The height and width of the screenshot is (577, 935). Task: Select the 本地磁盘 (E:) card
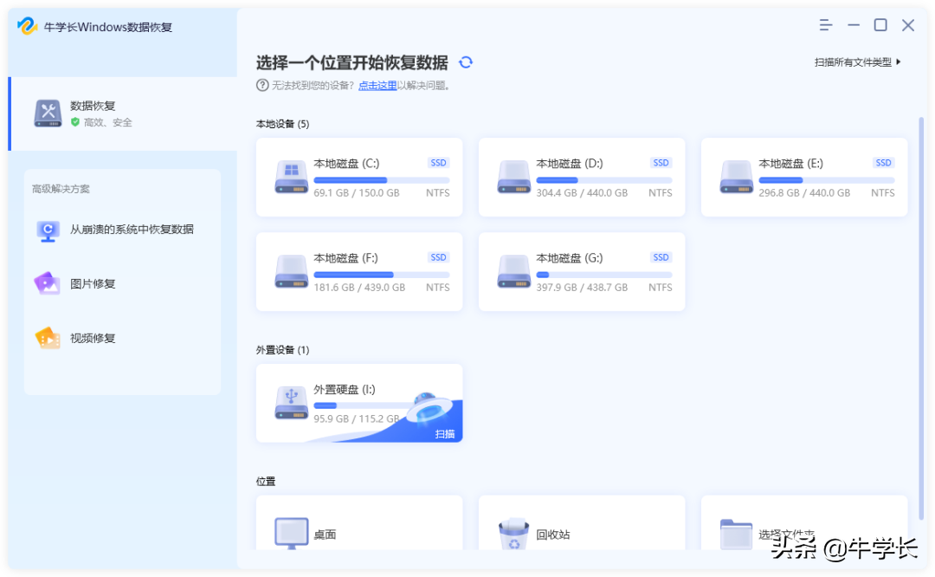(x=803, y=177)
